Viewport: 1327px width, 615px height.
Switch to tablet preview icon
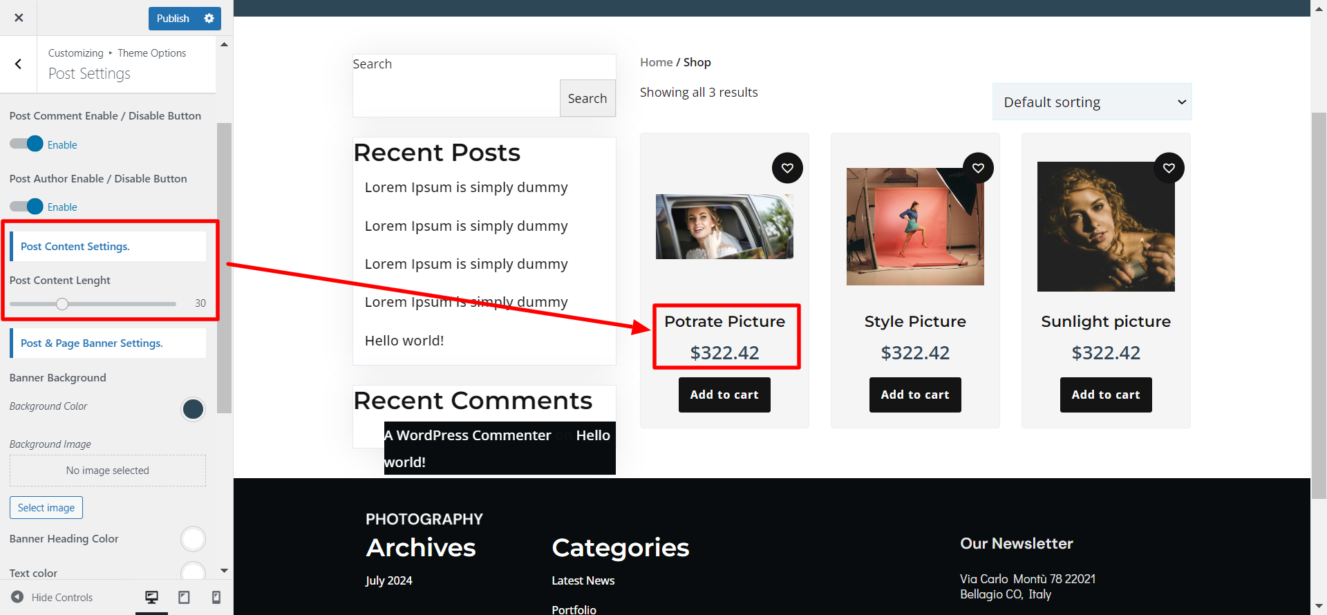pyautogui.click(x=184, y=597)
